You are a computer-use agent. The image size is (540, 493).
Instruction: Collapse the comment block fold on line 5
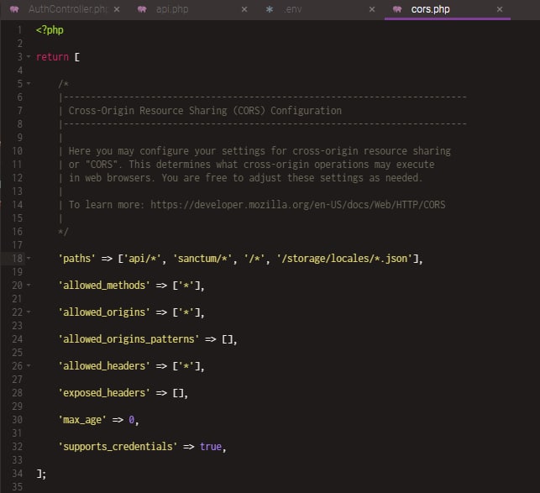click(29, 83)
